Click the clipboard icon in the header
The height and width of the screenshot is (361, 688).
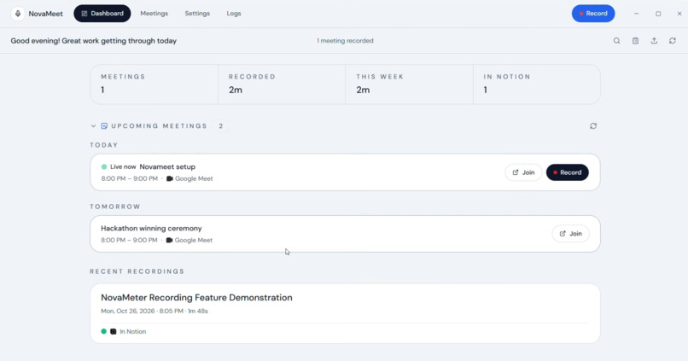tap(635, 41)
